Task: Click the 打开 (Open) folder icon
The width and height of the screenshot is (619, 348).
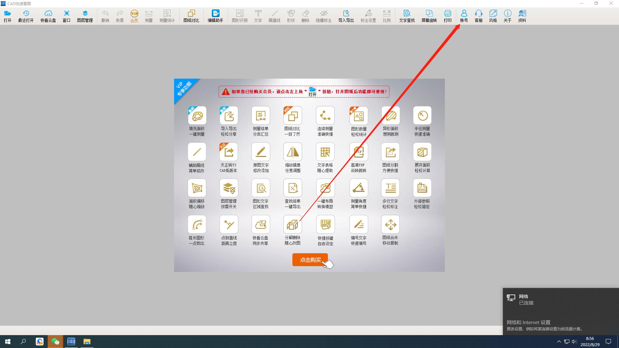Action: [x=7, y=13]
